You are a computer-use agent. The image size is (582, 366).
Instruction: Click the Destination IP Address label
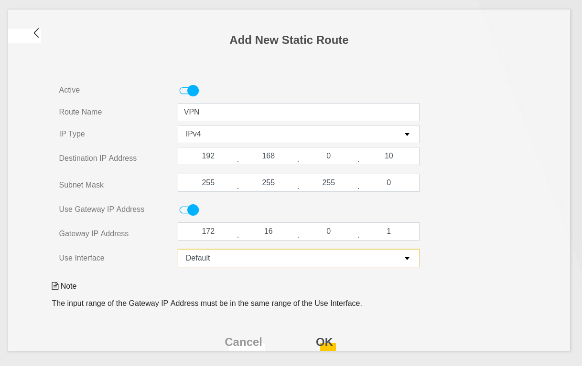pyautogui.click(x=98, y=158)
